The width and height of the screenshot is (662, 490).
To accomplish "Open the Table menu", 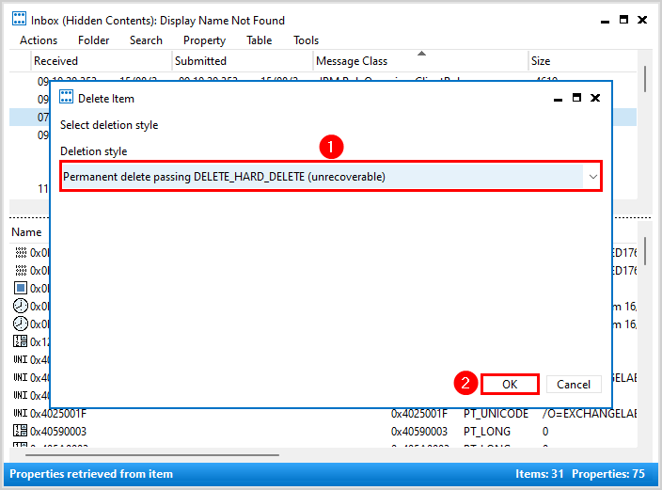I will pos(259,40).
